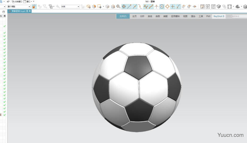Switch to the KeyShot 8 ribbon tab

coord(219,16)
